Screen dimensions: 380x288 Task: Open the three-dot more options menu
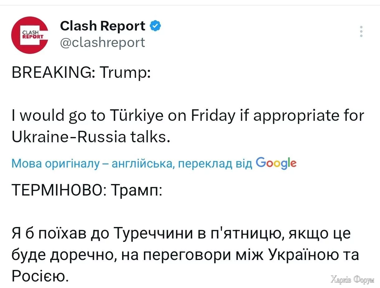361,32
